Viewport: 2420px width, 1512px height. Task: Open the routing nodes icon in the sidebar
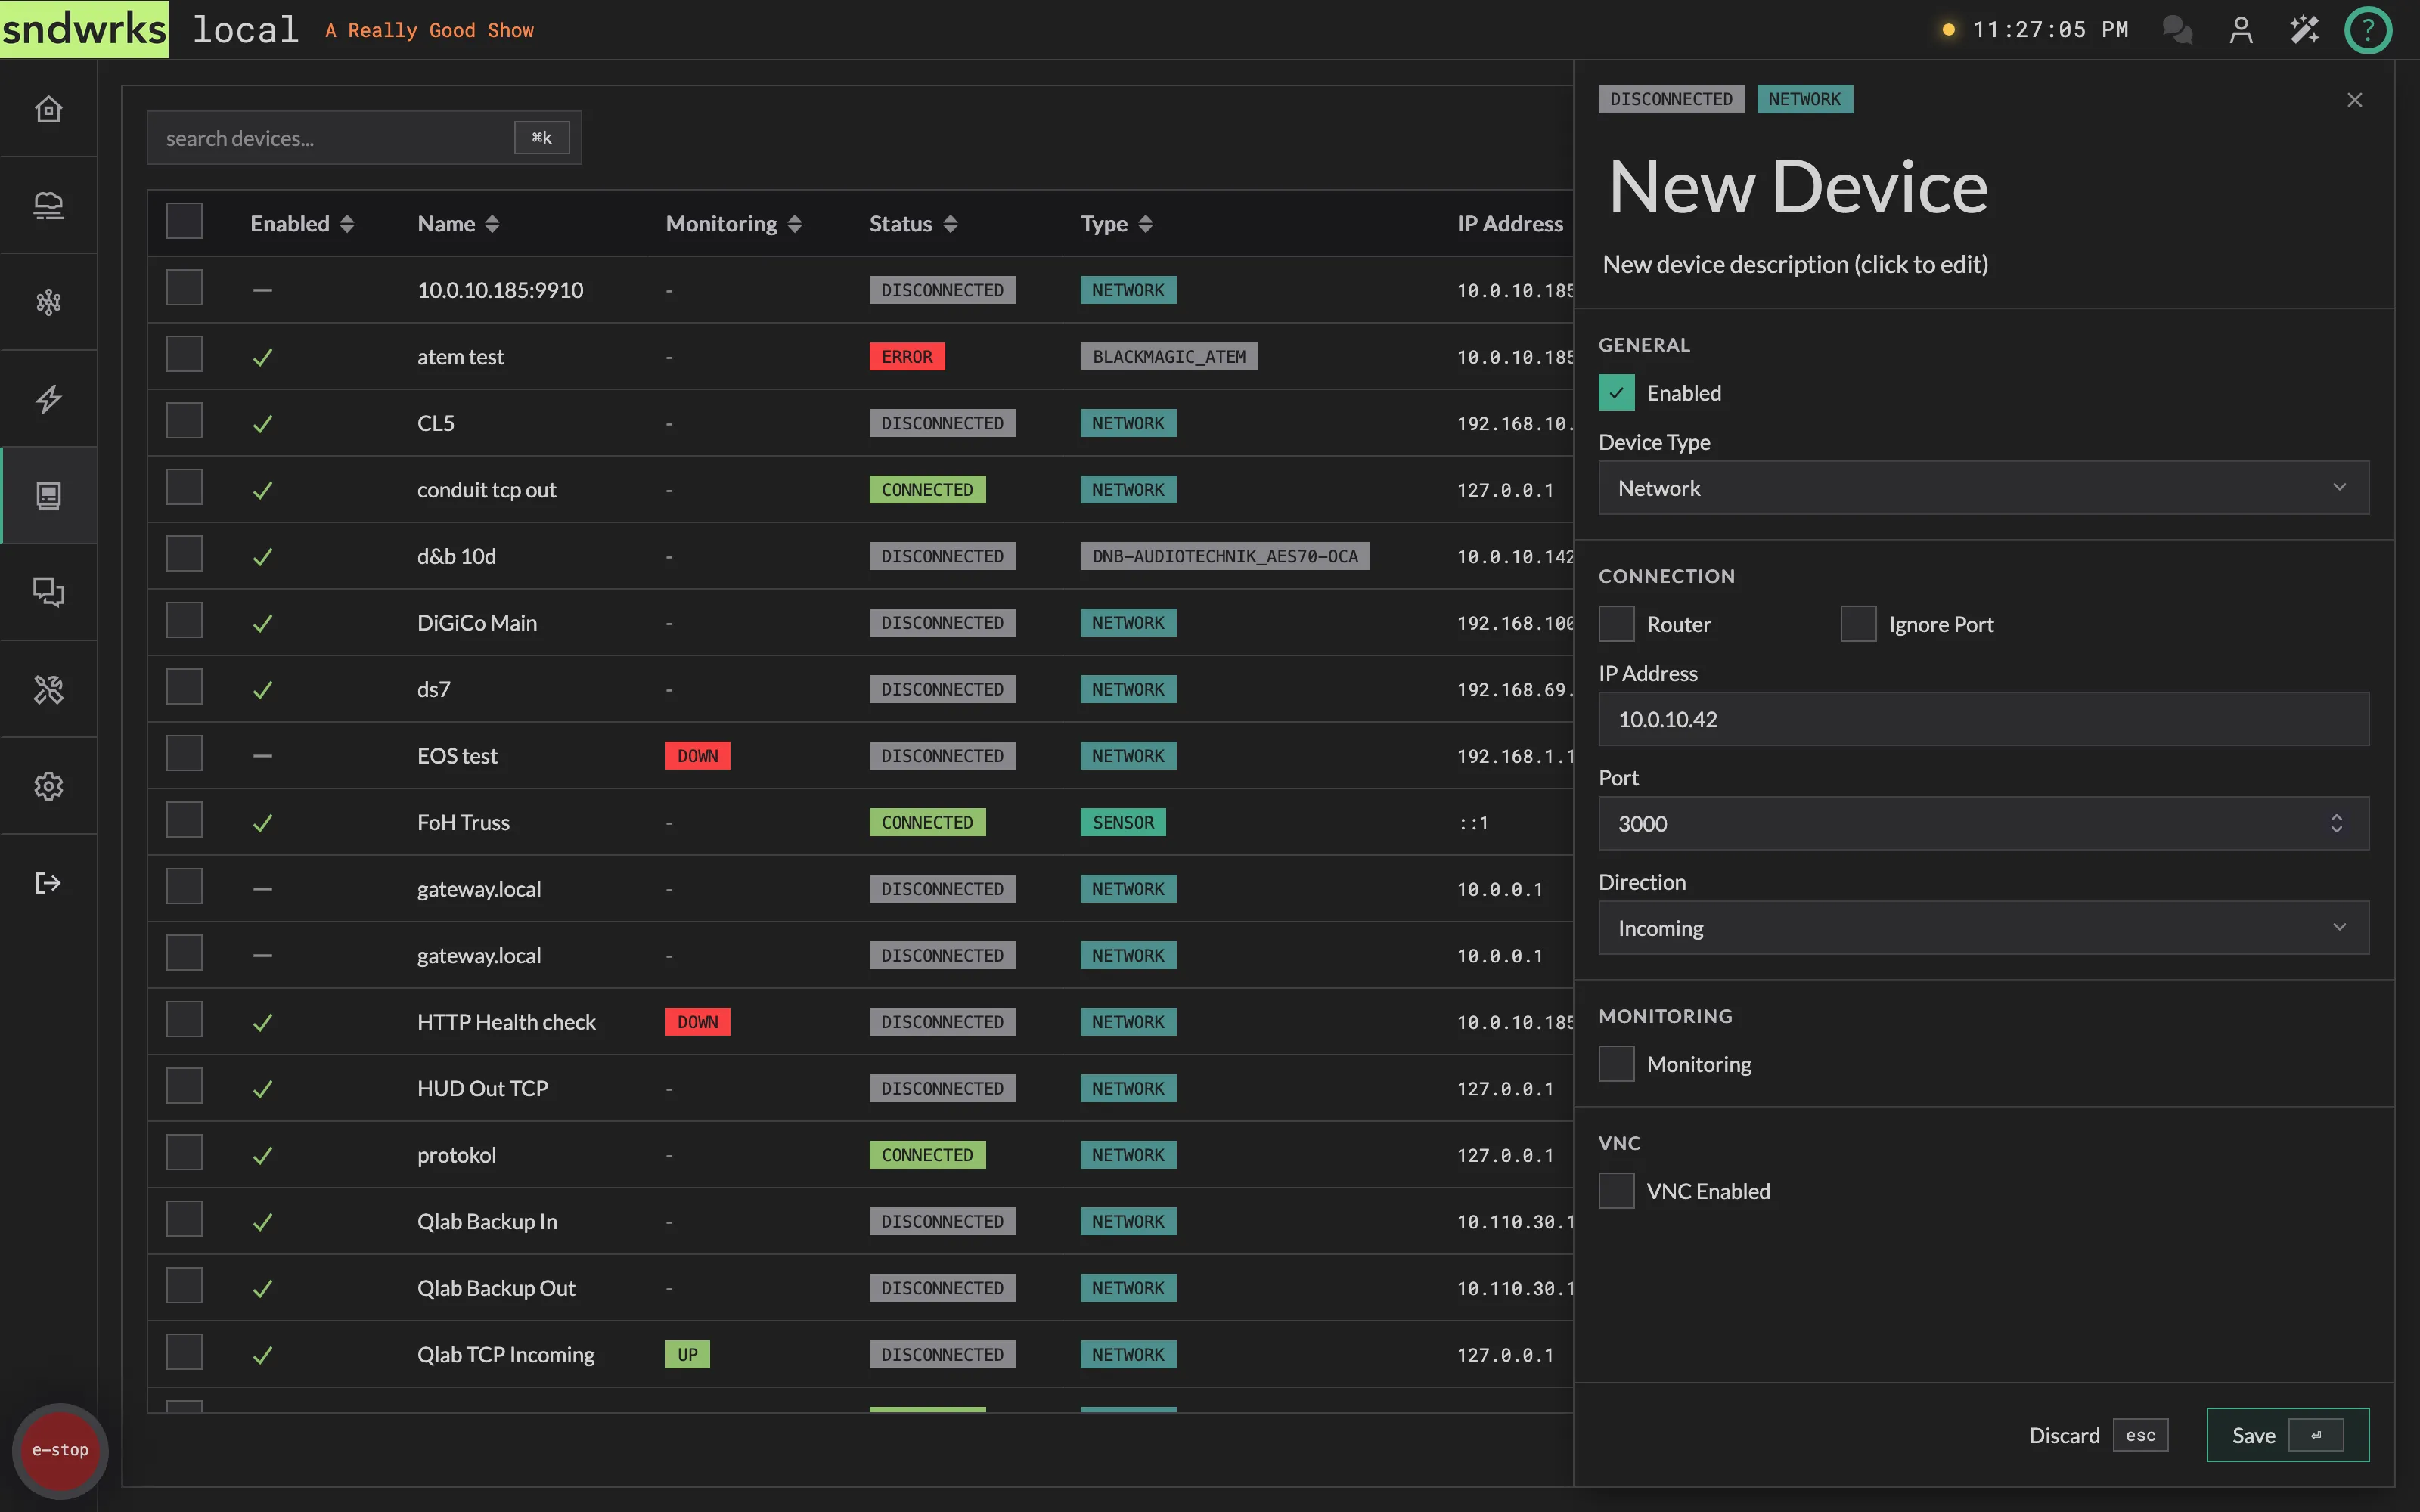(x=48, y=302)
